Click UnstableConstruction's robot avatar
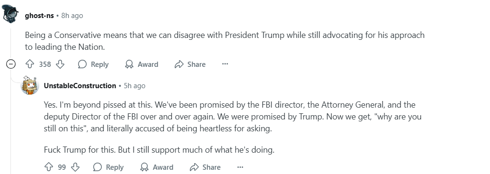 click(30, 85)
